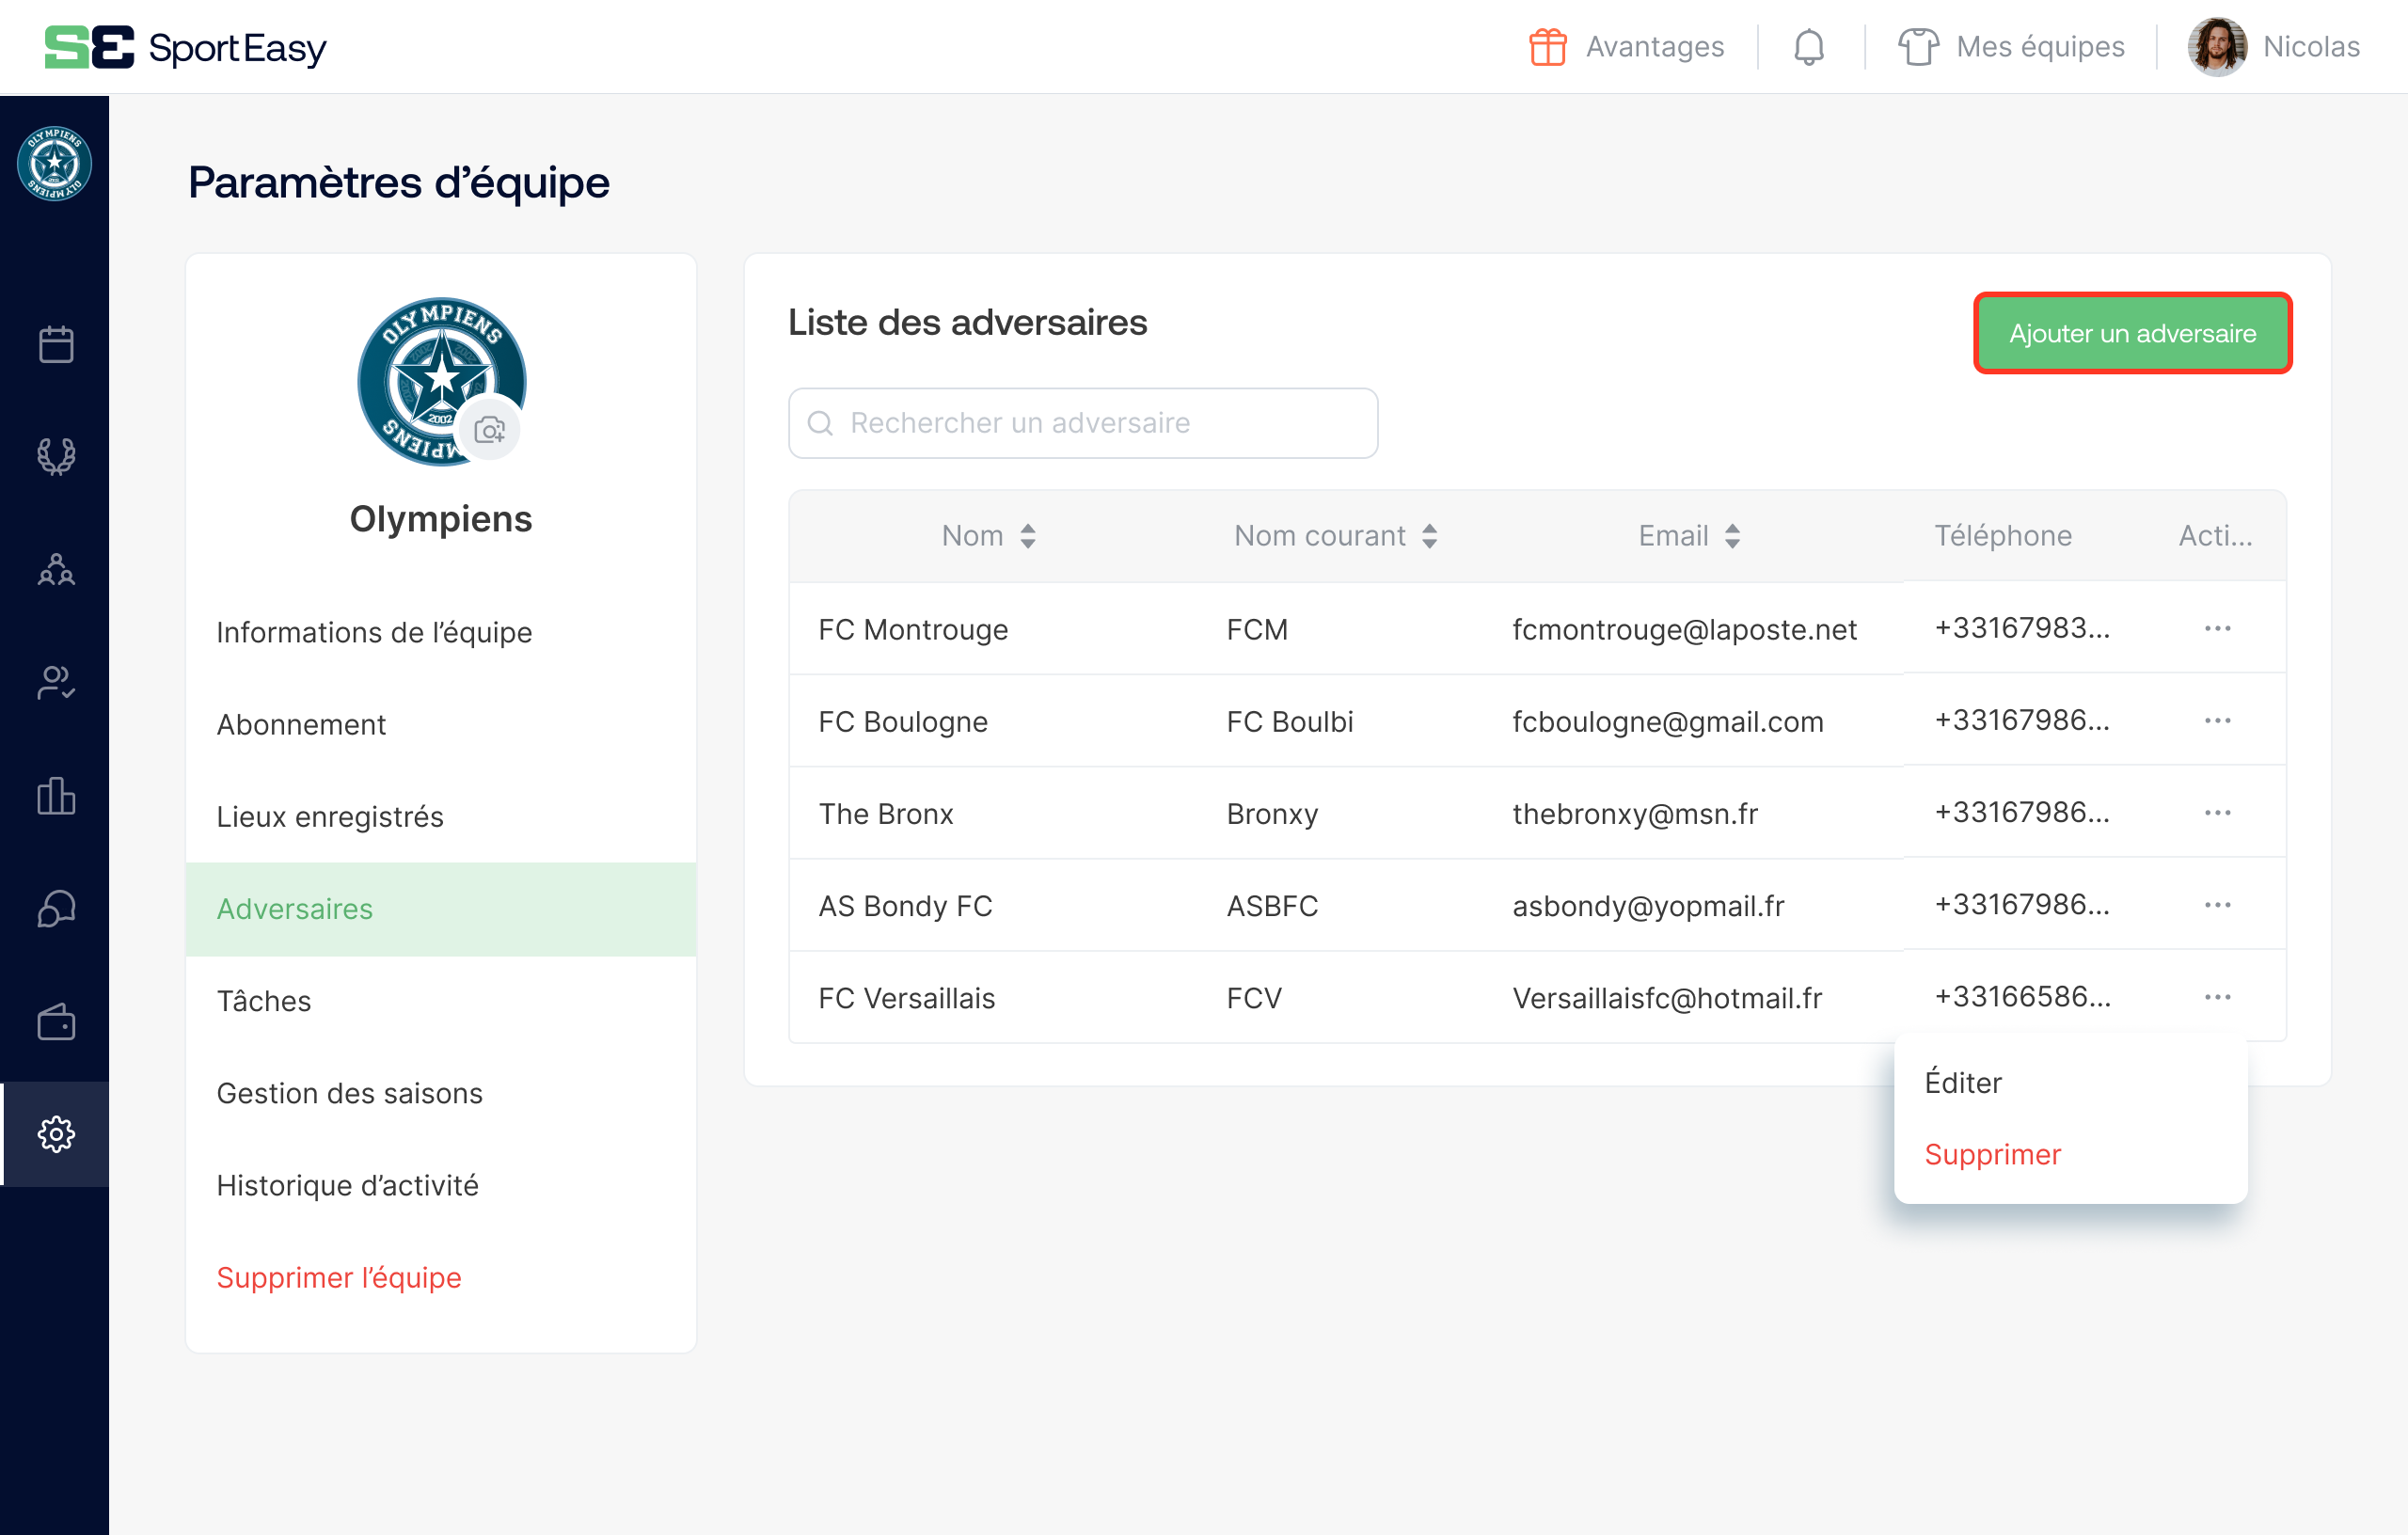Open the actions menu for The Bronx
The image size is (2408, 1535).
pos(2217,812)
